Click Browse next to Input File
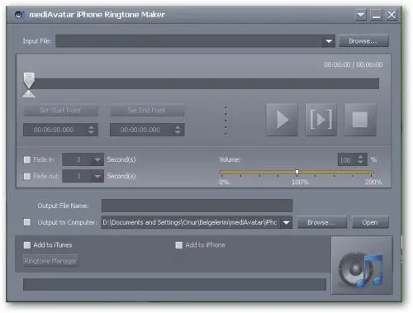 point(363,41)
